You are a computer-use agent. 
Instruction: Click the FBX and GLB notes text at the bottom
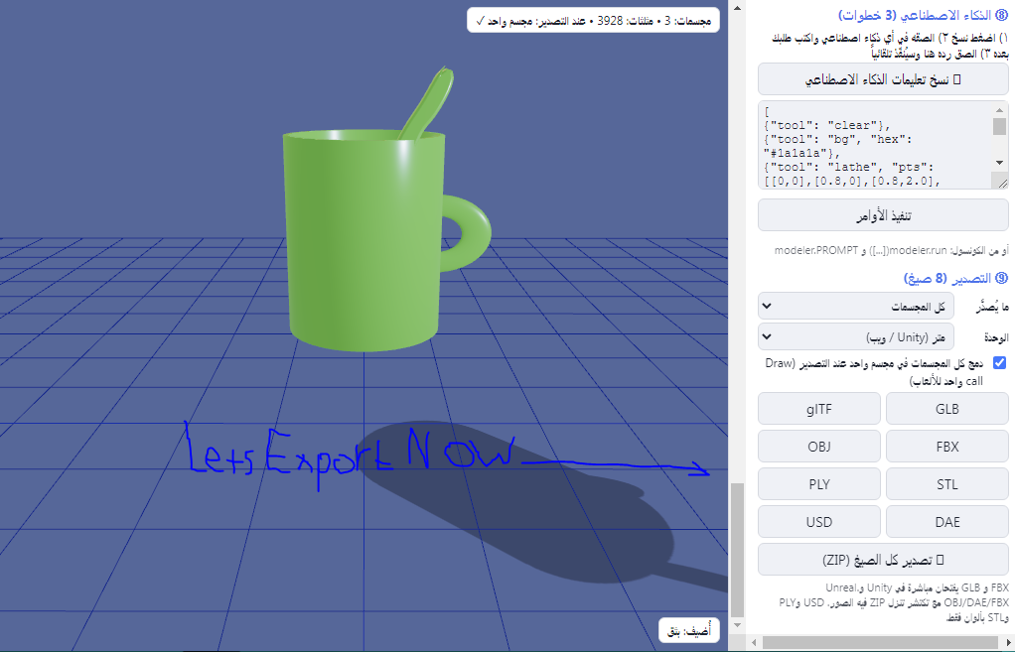tap(892, 602)
